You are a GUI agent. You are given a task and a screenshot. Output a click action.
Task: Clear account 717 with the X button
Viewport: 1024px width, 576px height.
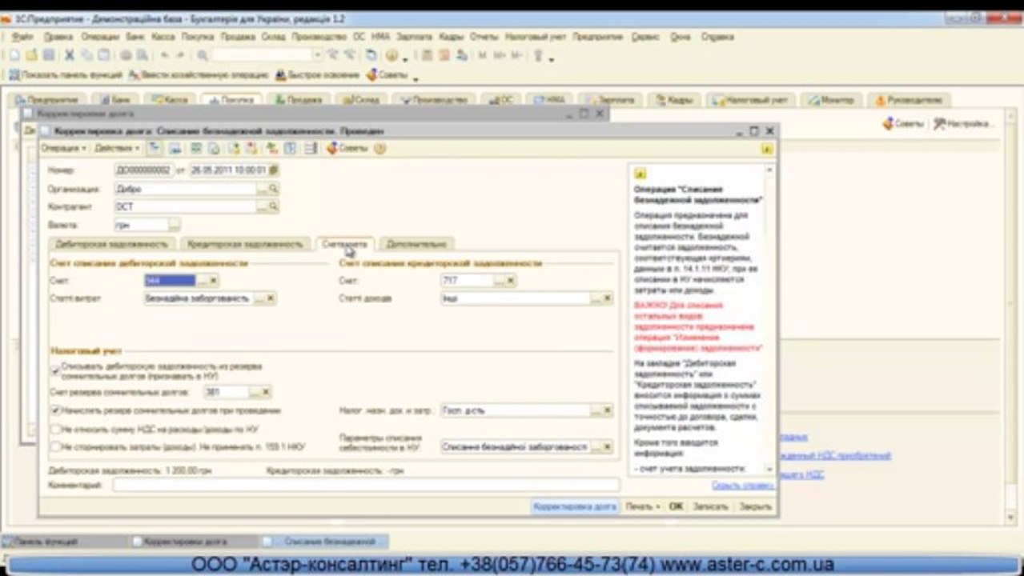point(511,281)
